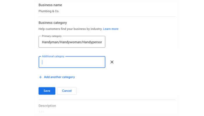This screenshot has height=116, width=204.
Task: Click the Business name heading
Action: 50,5
